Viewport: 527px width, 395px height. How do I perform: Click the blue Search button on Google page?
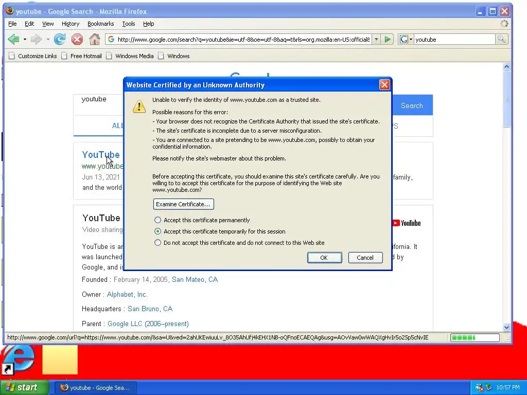click(412, 105)
